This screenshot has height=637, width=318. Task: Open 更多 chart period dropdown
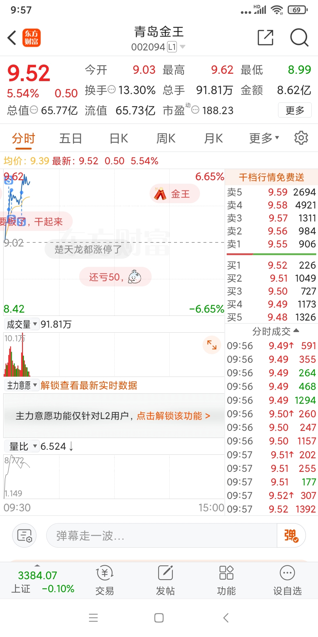264,138
